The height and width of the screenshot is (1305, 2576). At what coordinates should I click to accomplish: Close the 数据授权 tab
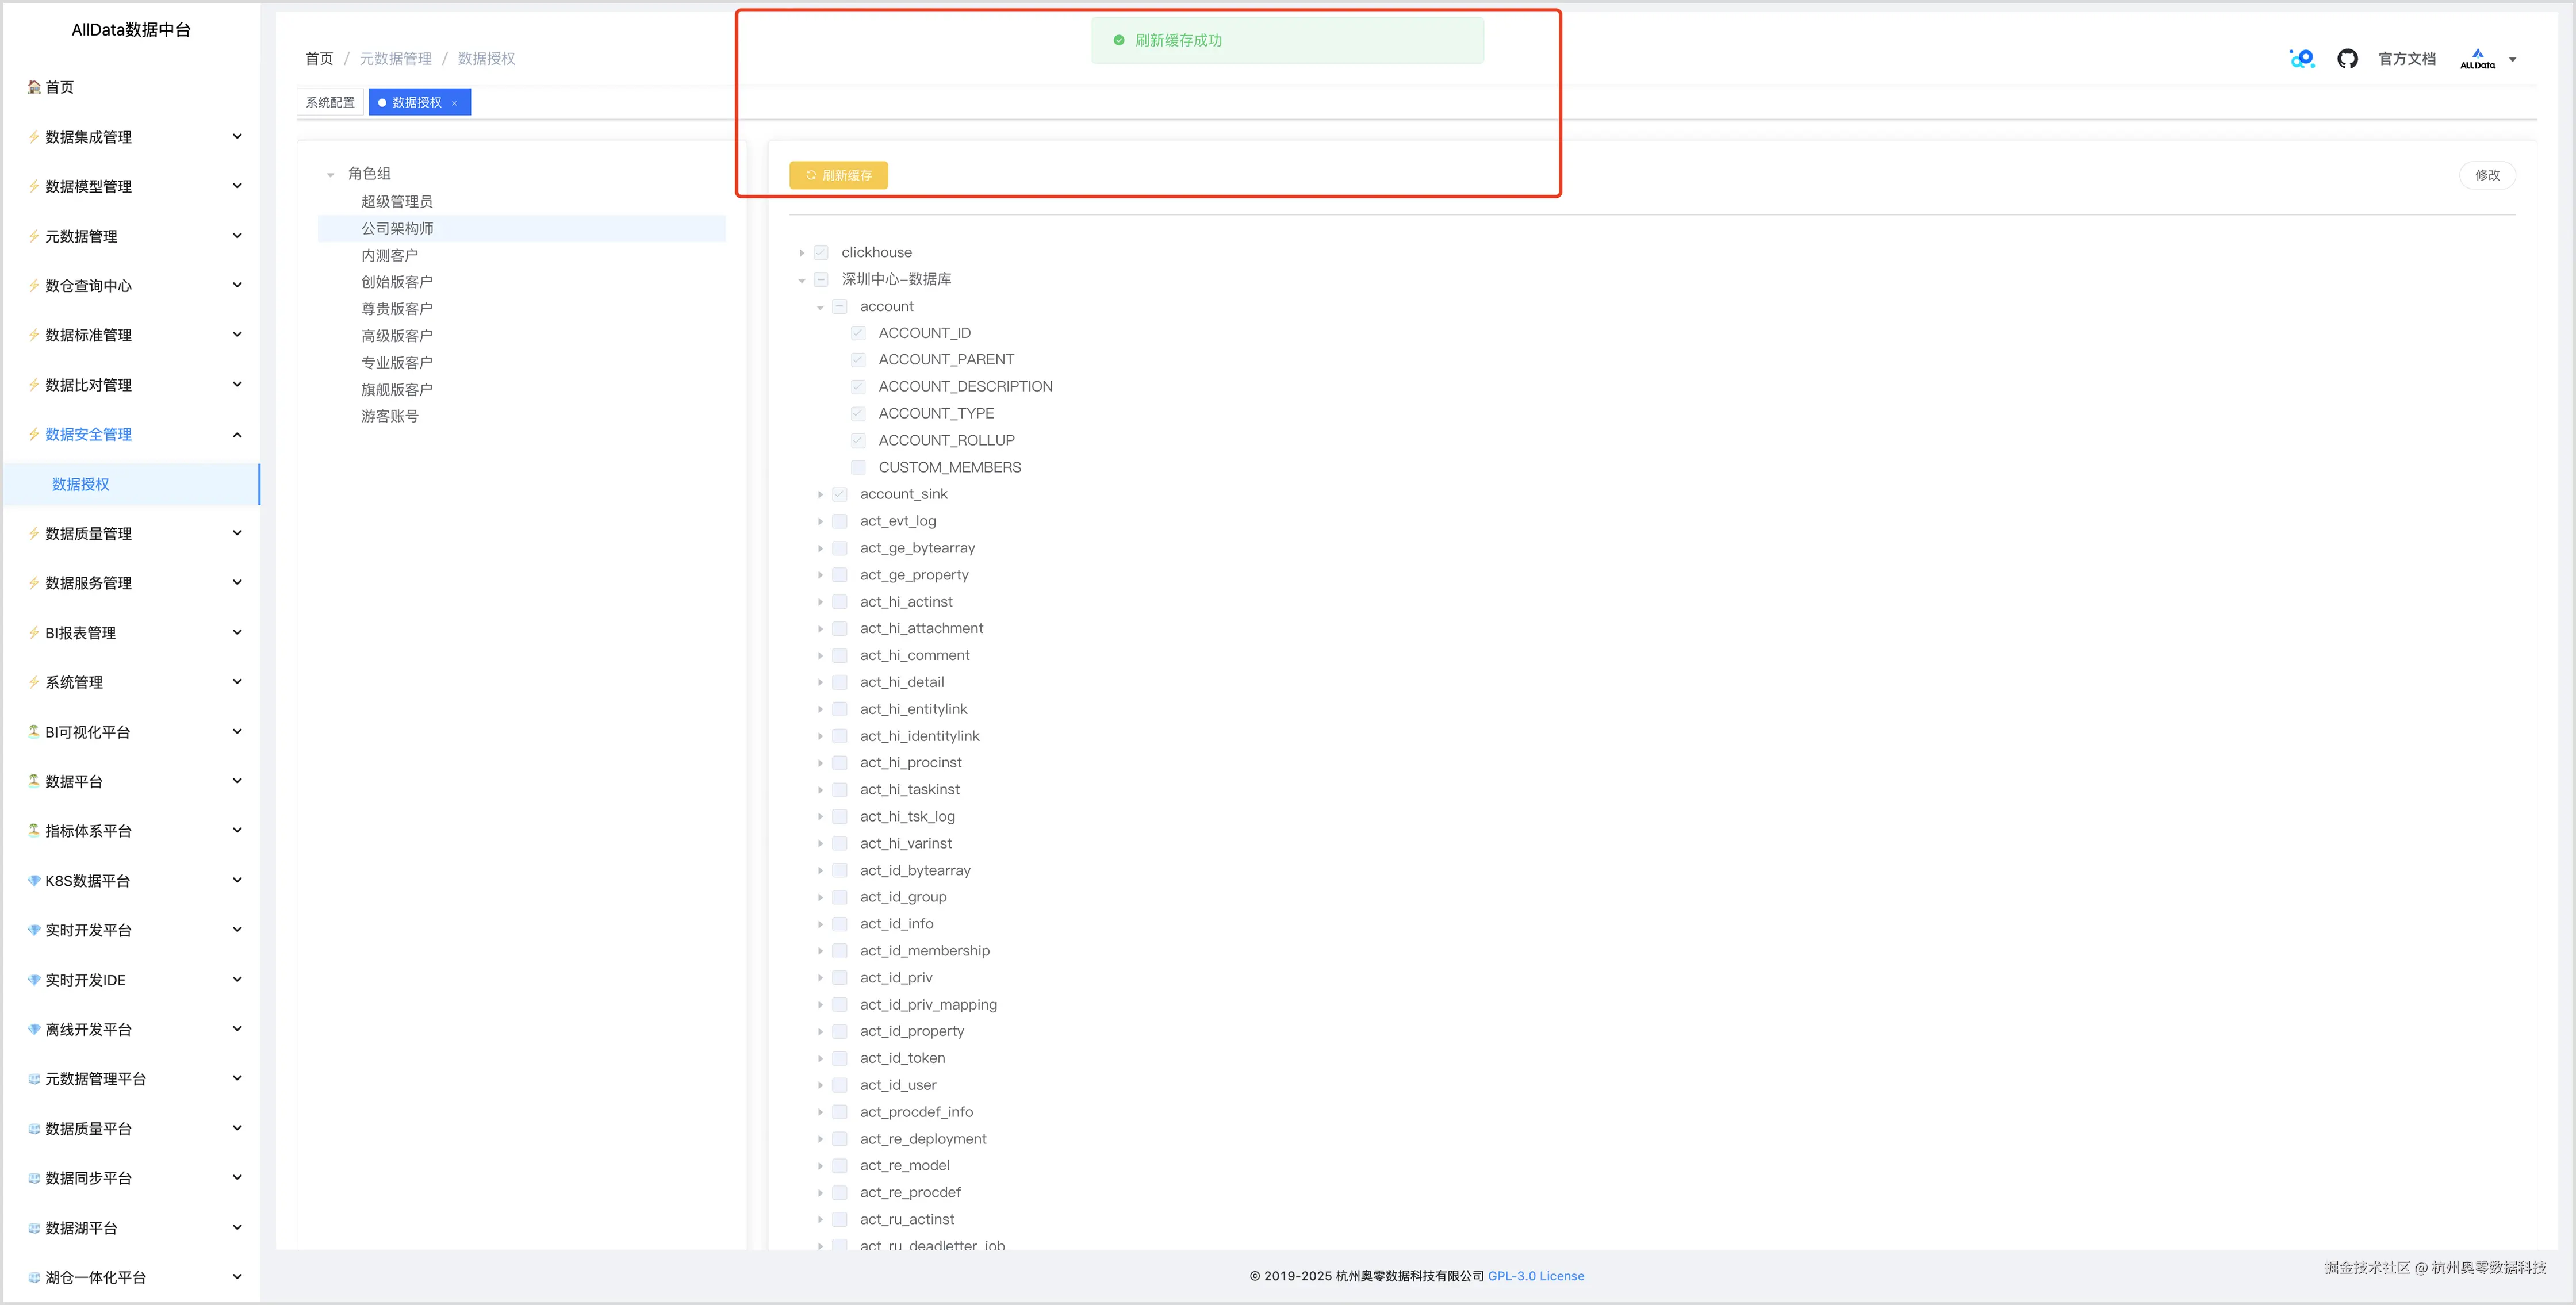pyautogui.click(x=454, y=103)
